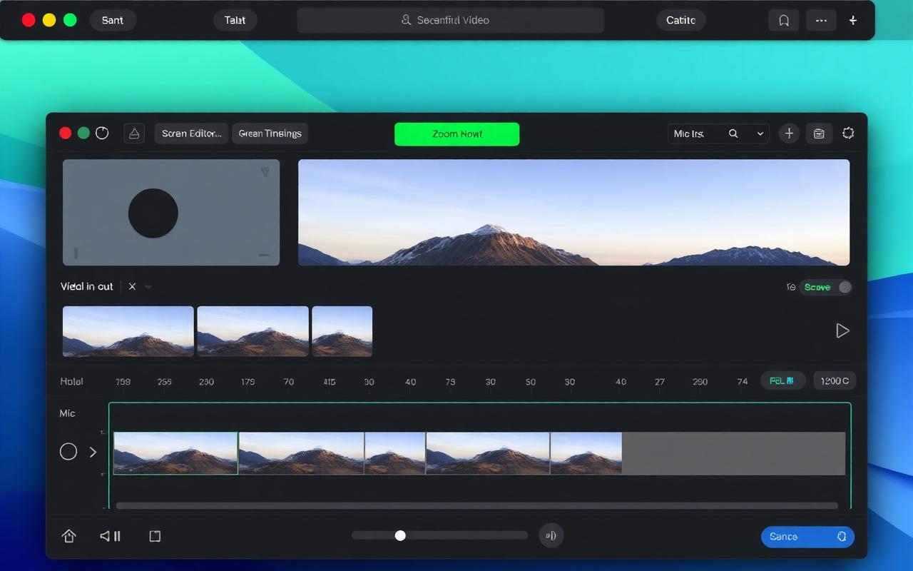Expand the Mic Irst dropdown chevron
Viewport: 913px width, 571px height.
pyautogui.click(x=760, y=133)
